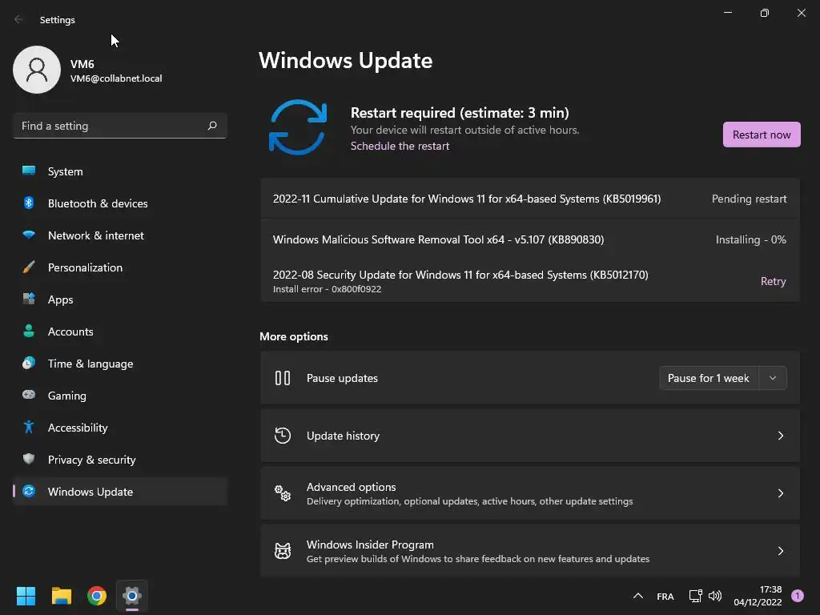
Task: Open Personalization via its paintbrush icon
Action: 29,267
